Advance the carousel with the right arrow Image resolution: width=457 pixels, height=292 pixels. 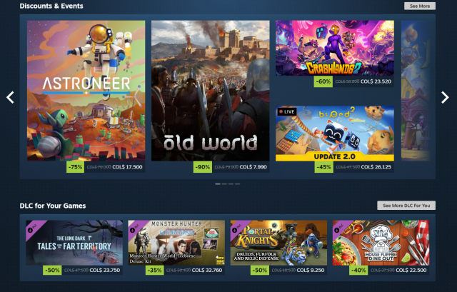pyautogui.click(x=445, y=97)
